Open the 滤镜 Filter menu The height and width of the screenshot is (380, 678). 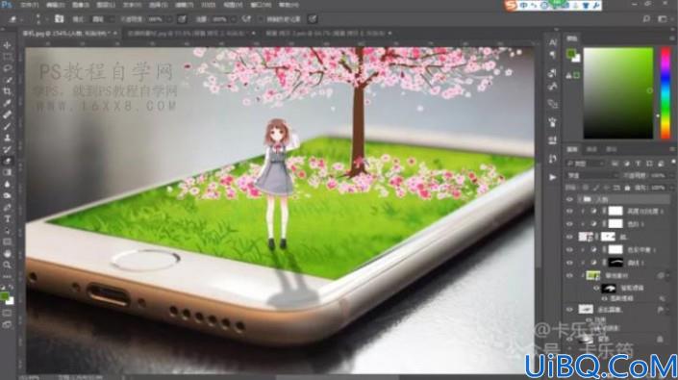point(185,5)
